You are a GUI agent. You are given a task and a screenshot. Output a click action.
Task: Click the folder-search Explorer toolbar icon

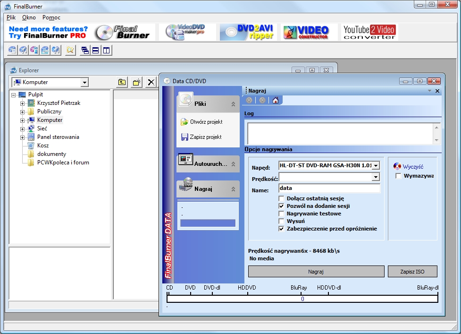pyautogui.click(x=70, y=51)
